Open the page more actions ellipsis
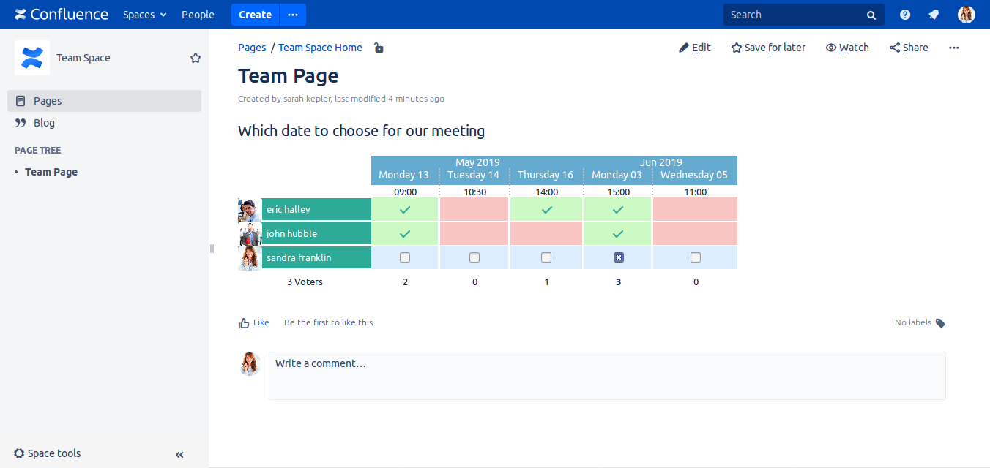 pyautogui.click(x=953, y=48)
